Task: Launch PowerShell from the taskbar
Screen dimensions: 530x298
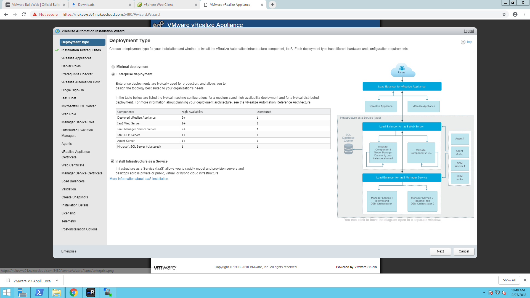Action: [39, 292]
